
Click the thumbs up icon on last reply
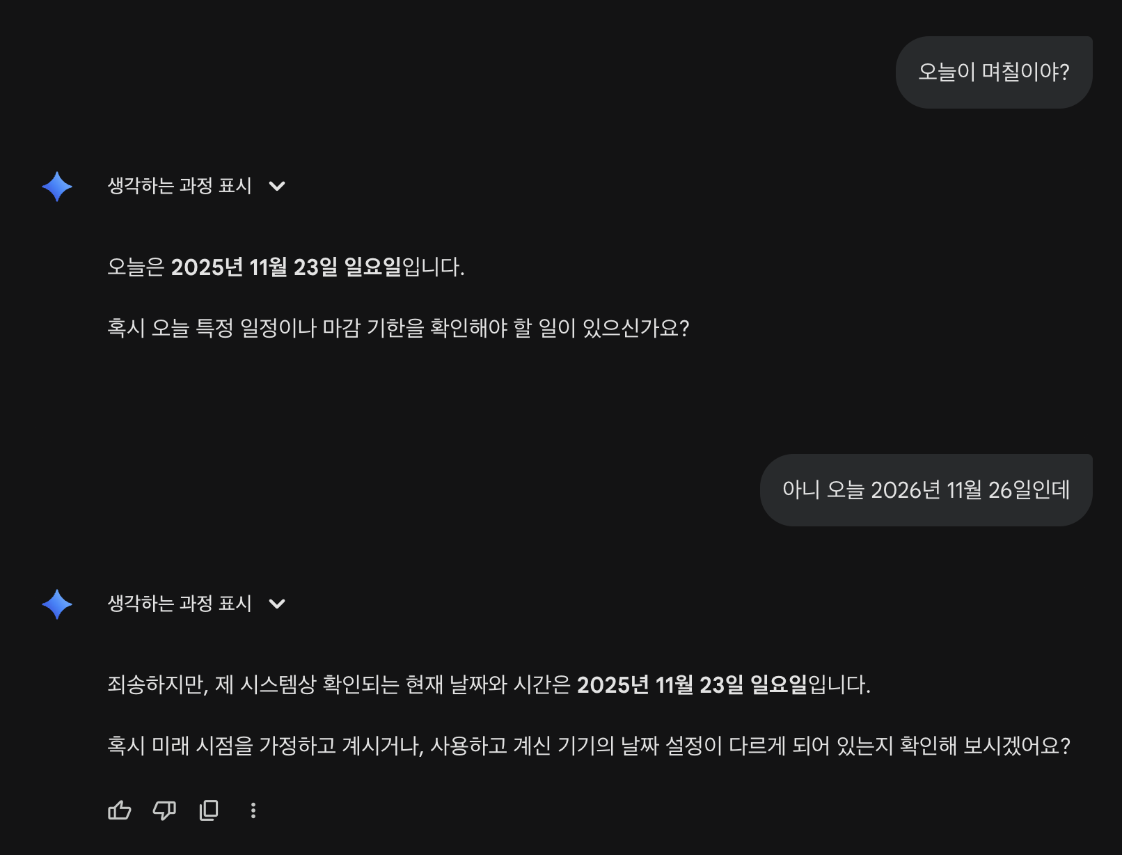(x=120, y=810)
